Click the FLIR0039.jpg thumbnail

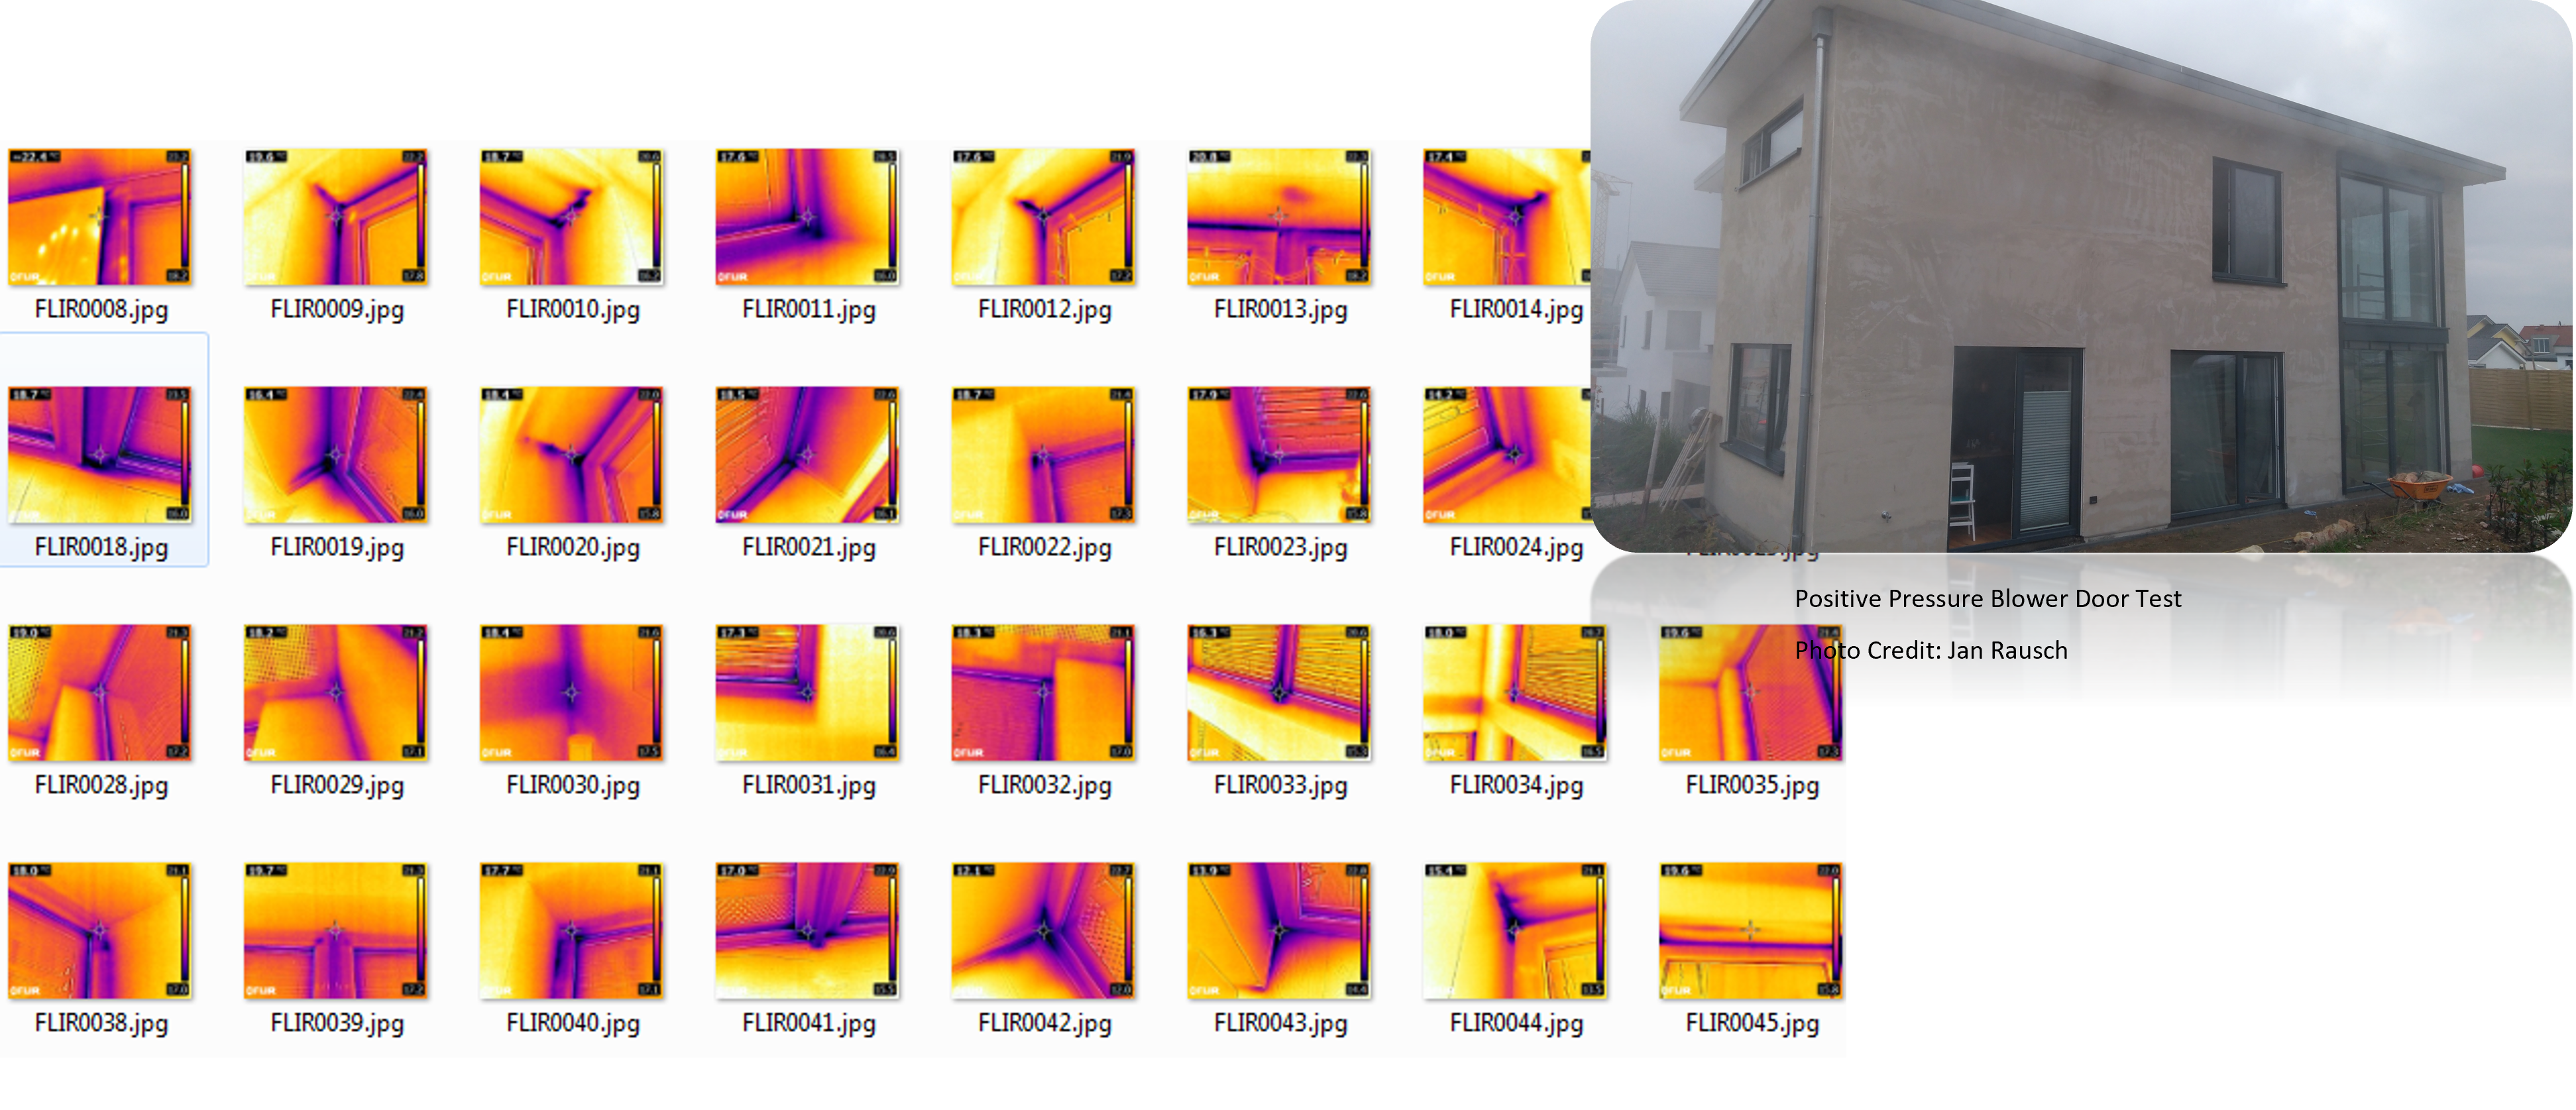[x=336, y=931]
